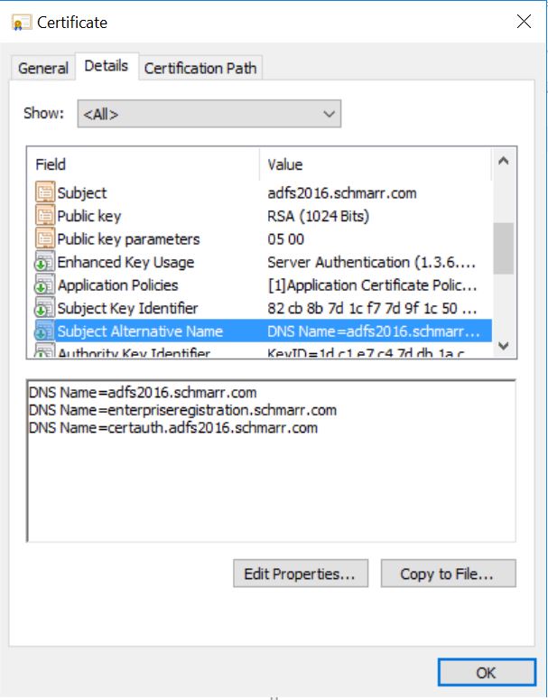Viewport: 548px width, 700px height.
Task: Select the Public key row label
Action: coord(89,216)
